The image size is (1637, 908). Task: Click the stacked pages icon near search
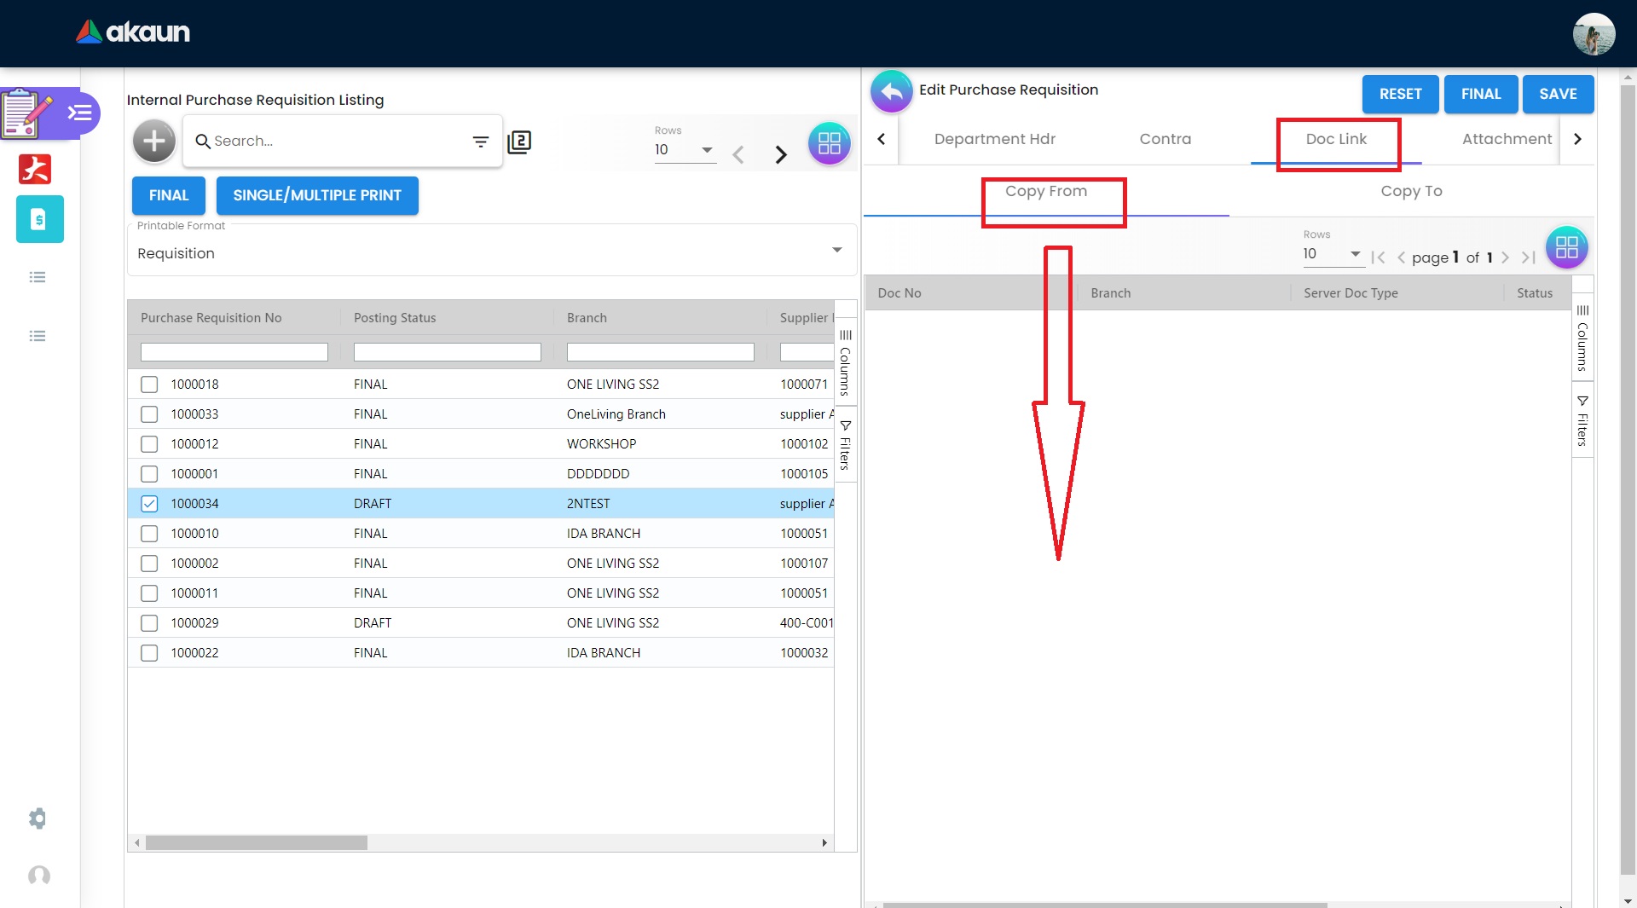(x=519, y=142)
